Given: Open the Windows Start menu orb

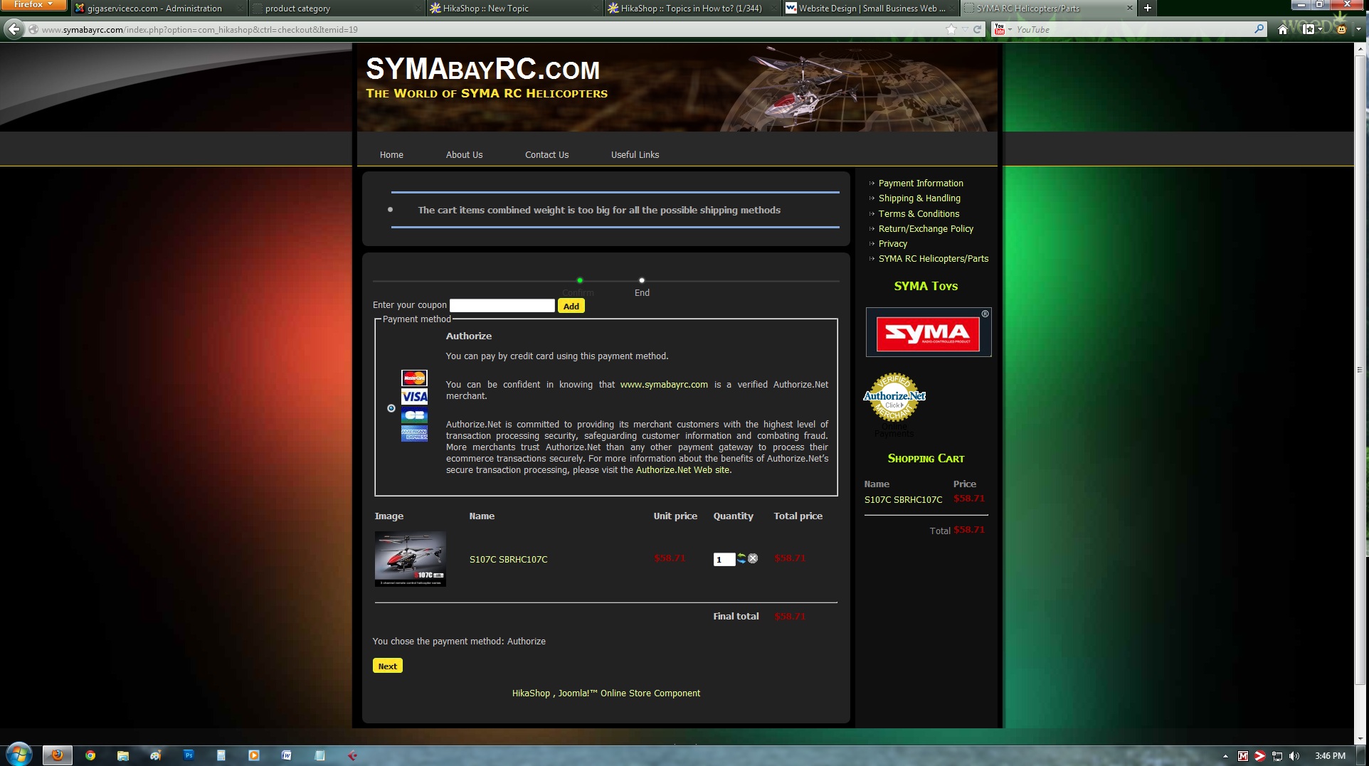Looking at the screenshot, I should tap(19, 755).
